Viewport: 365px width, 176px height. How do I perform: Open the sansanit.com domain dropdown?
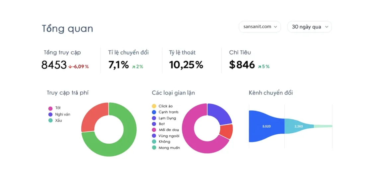coord(259,27)
